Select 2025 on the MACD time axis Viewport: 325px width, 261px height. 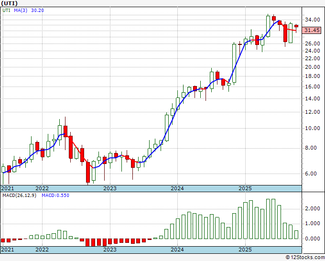pyautogui.click(x=245, y=250)
